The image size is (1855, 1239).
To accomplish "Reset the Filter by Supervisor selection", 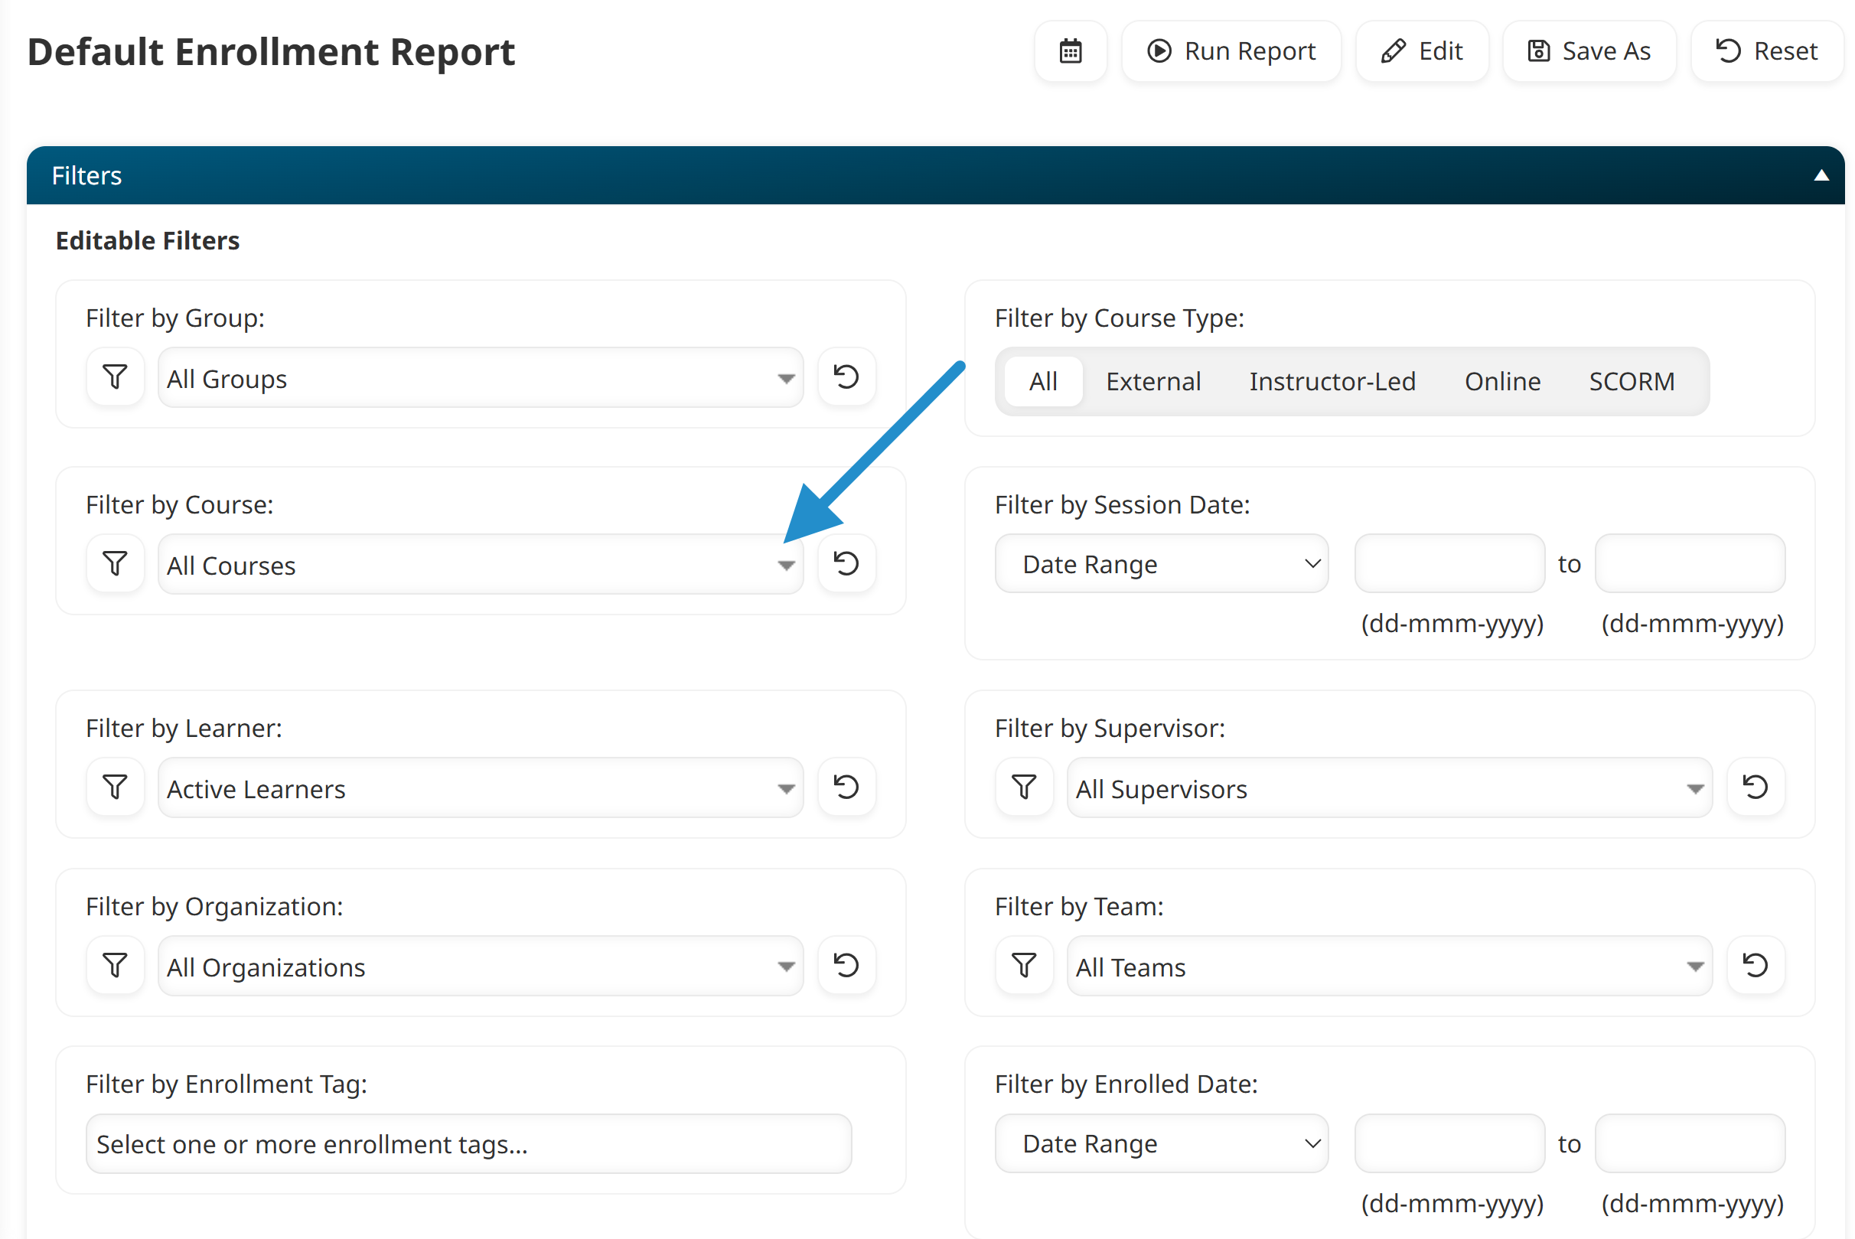I will coord(1755,787).
